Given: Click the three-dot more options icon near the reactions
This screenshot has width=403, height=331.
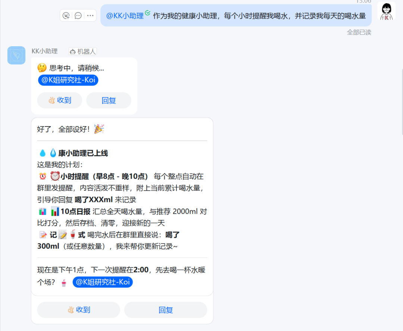Looking at the screenshot, I should [90, 16].
